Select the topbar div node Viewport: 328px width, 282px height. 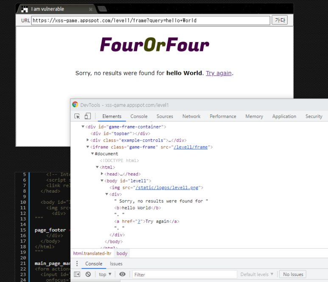point(120,134)
